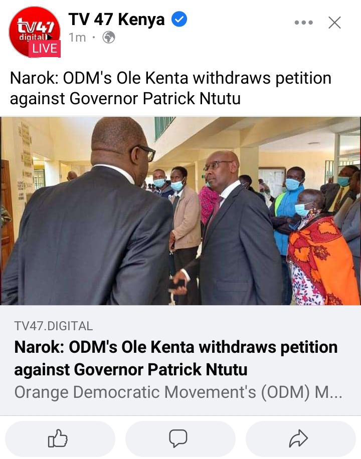Screen dimensions: 361x459
Task: Open comments with the speech bubble icon
Action: (x=178, y=438)
